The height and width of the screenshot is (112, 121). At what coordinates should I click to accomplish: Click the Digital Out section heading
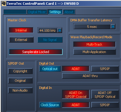click(46, 63)
